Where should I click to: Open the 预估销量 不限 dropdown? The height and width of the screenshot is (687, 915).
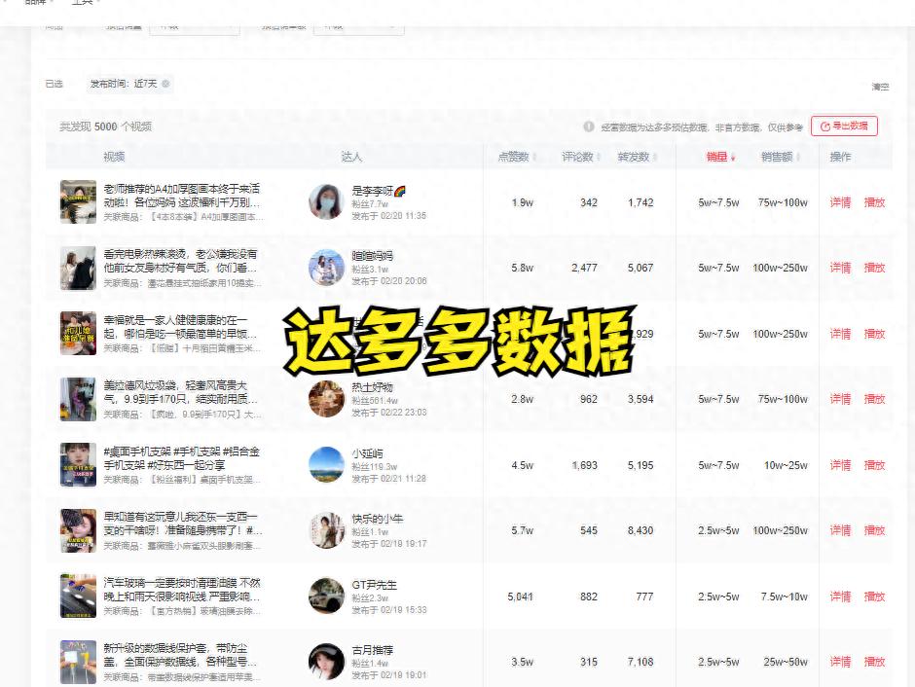click(x=195, y=26)
